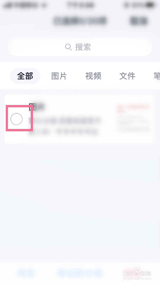Open the item's thumbnail preview on right

(x=134, y=118)
